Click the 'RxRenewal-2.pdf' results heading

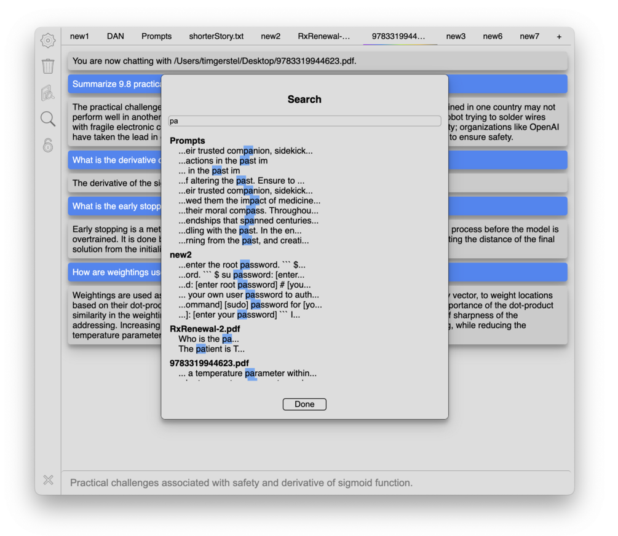pos(205,329)
